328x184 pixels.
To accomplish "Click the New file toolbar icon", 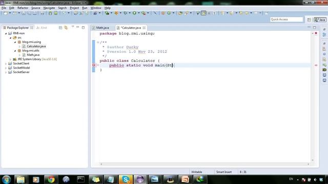I will [6, 13].
